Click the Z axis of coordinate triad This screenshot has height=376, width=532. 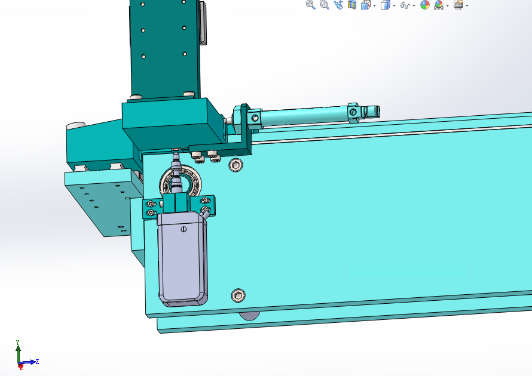coord(30,362)
